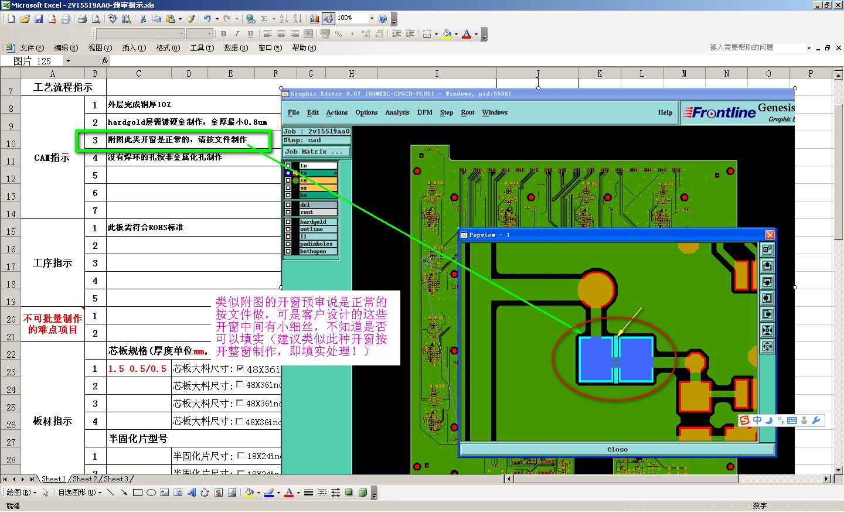Tick the 芯板大料尺寸 checkbox in row 24
The height and width of the screenshot is (513, 844).
tap(239, 384)
